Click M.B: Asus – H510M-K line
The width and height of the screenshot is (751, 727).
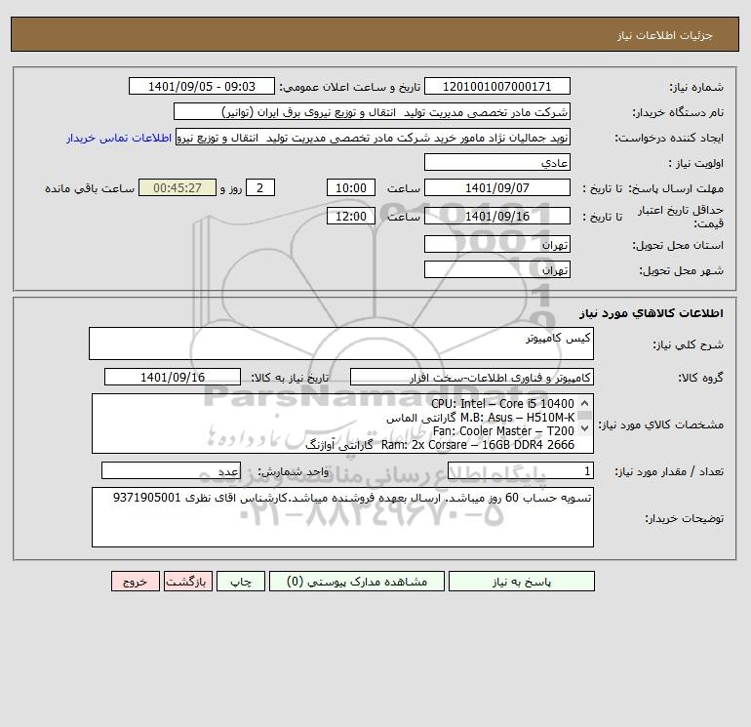click(x=481, y=418)
